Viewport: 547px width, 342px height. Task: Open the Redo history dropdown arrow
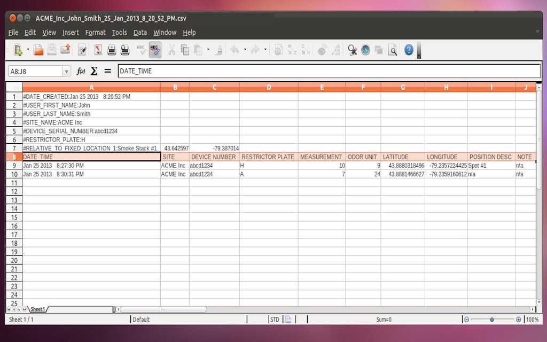click(x=265, y=50)
